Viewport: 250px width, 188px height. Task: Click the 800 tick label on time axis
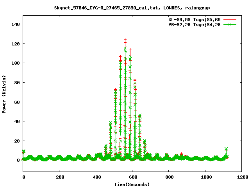click(x=169, y=177)
